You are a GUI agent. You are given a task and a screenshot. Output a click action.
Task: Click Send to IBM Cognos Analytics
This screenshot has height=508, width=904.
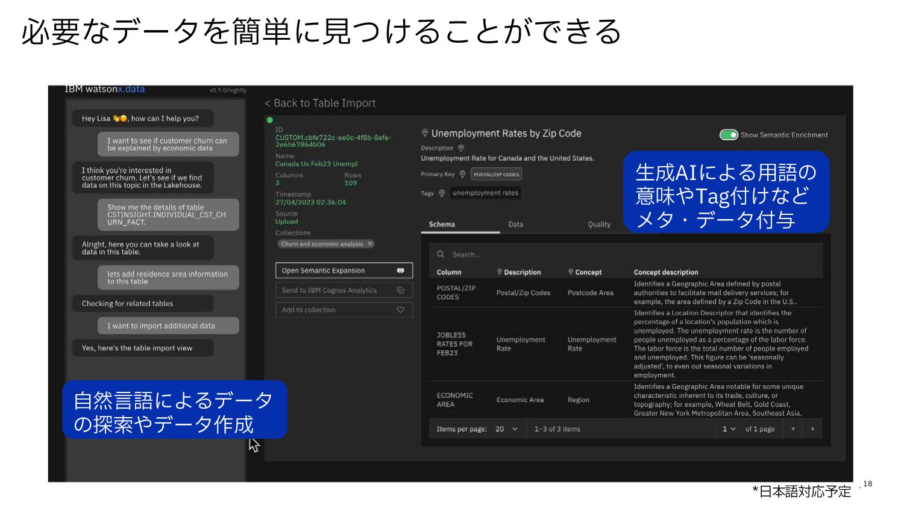(344, 290)
